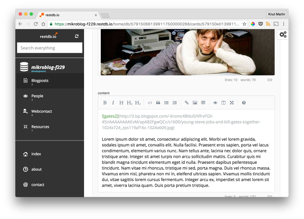The height and width of the screenshot is (219, 304).
Task: Close the restdb.io browser tab
Action: (96, 15)
